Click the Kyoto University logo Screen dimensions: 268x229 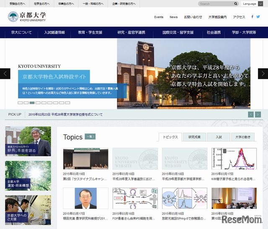(x=27, y=17)
